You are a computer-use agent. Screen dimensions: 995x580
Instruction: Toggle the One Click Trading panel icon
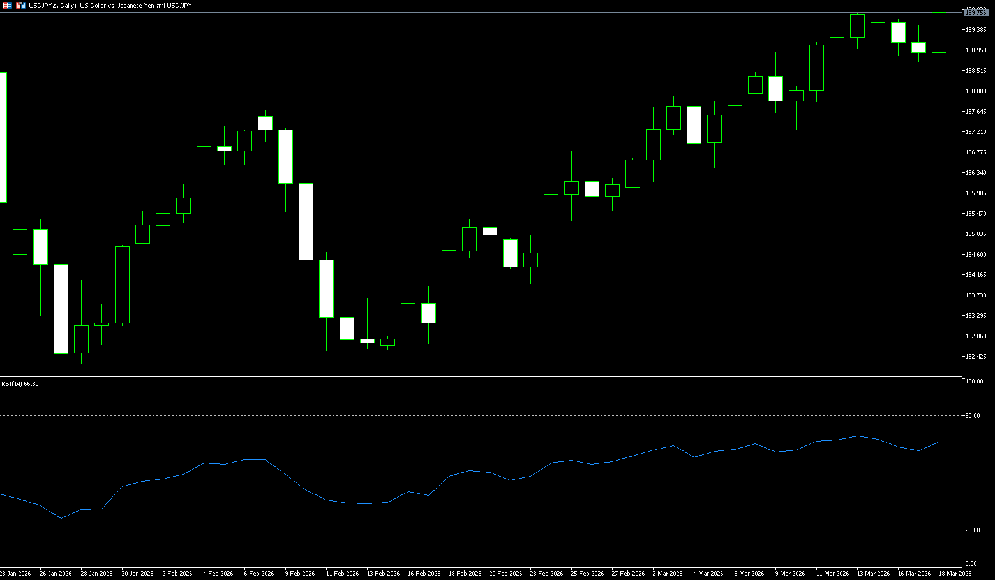[x=20, y=5]
